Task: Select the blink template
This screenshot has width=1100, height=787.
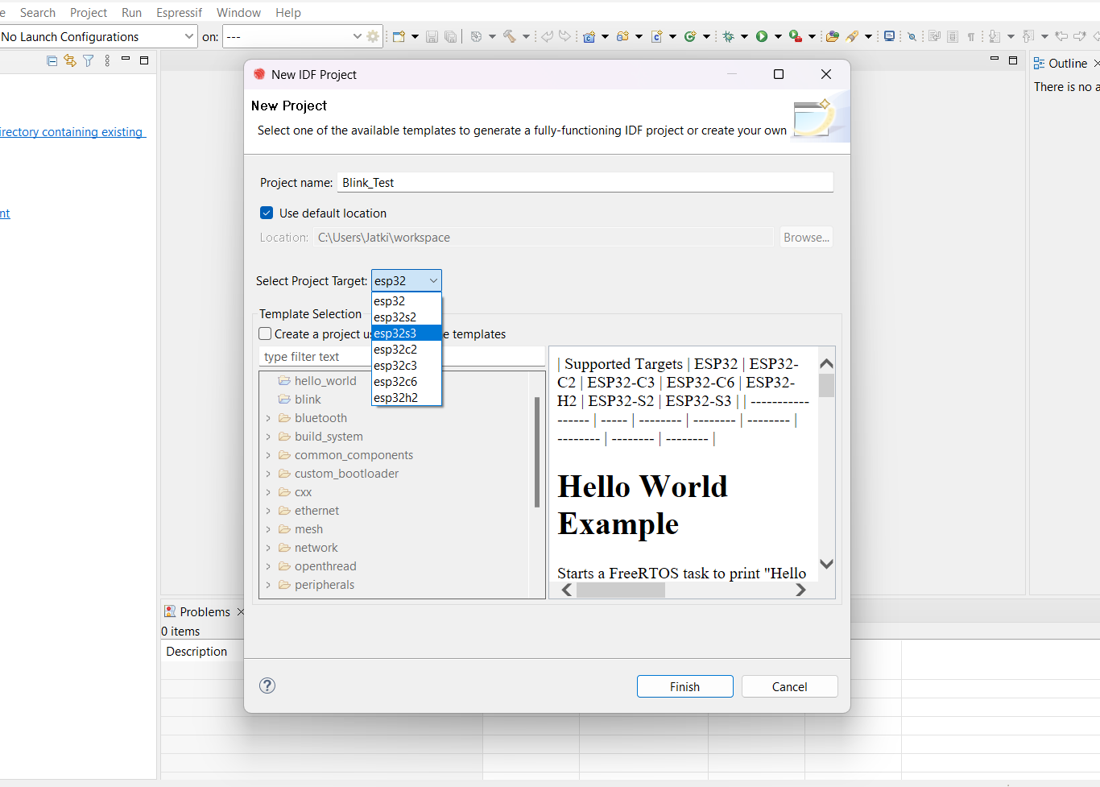Action: [x=308, y=400]
